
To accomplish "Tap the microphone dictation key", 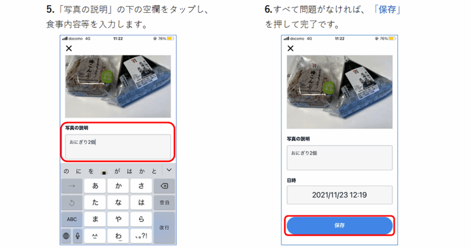I will (78, 236).
